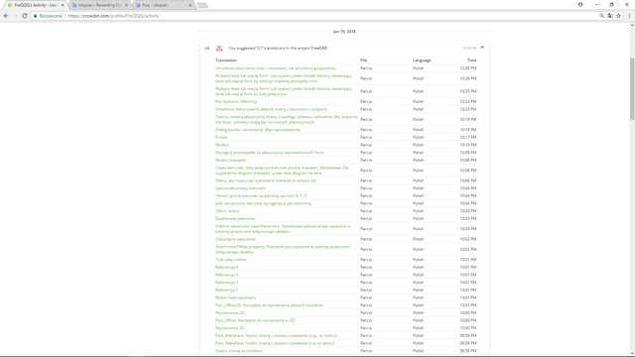The width and height of the screenshot is (635, 357).
Task: Click the scrollbar down arrow
Action: pos(632,353)
